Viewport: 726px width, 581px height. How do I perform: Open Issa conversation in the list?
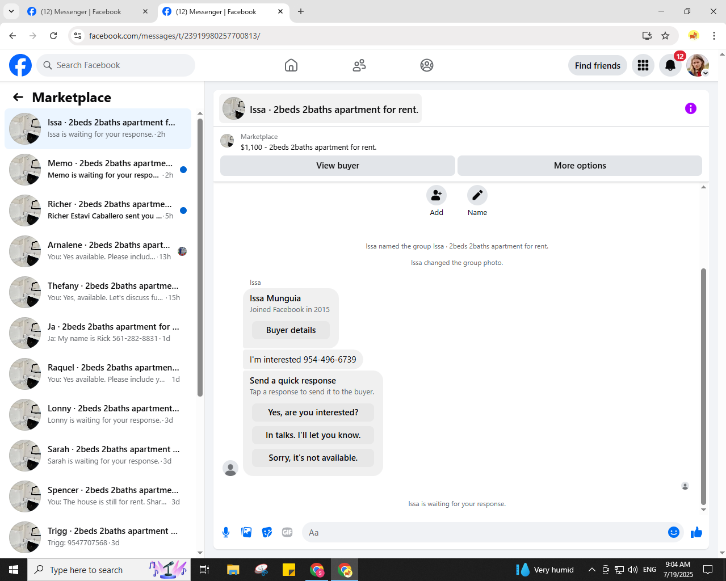(98, 129)
